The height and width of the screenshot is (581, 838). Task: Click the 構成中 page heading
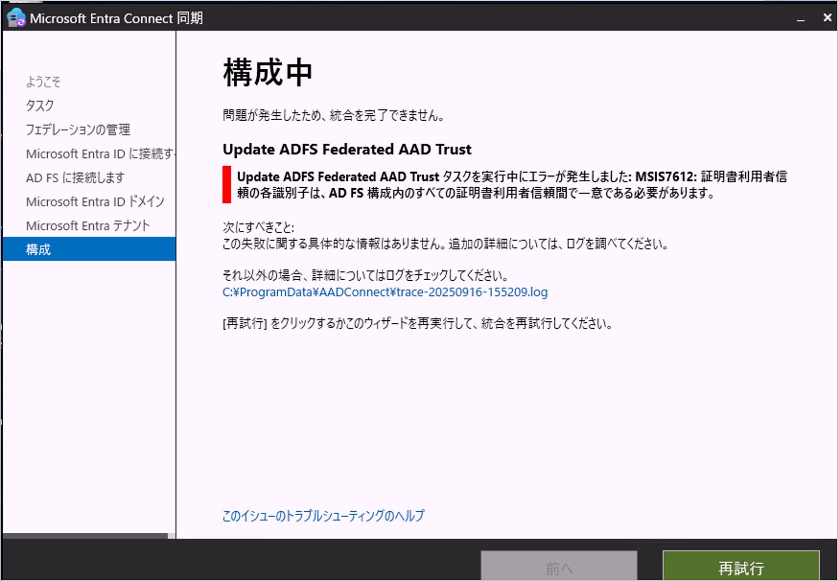point(267,72)
